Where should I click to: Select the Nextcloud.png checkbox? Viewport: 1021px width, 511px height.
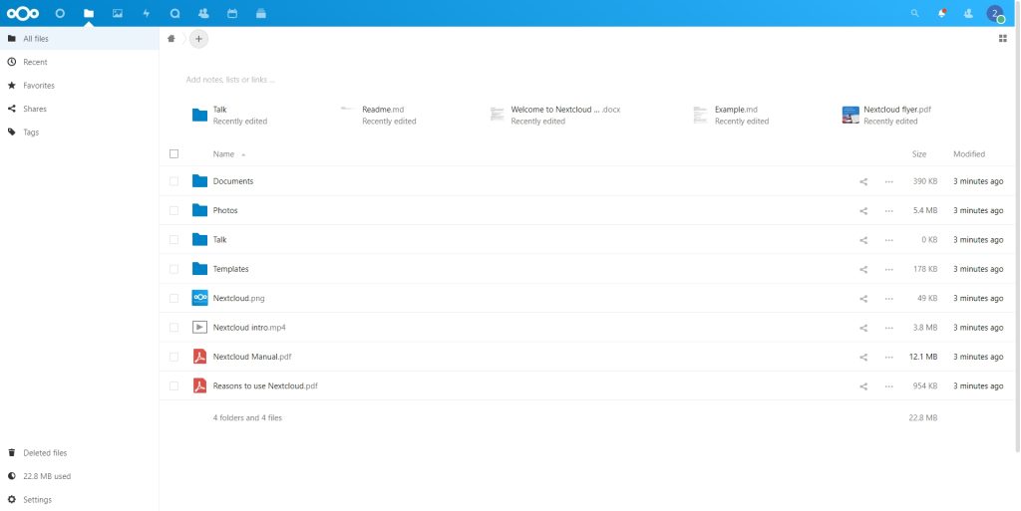point(173,299)
